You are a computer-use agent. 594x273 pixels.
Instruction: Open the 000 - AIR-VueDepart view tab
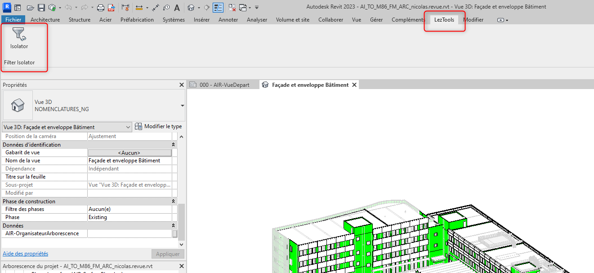223,85
